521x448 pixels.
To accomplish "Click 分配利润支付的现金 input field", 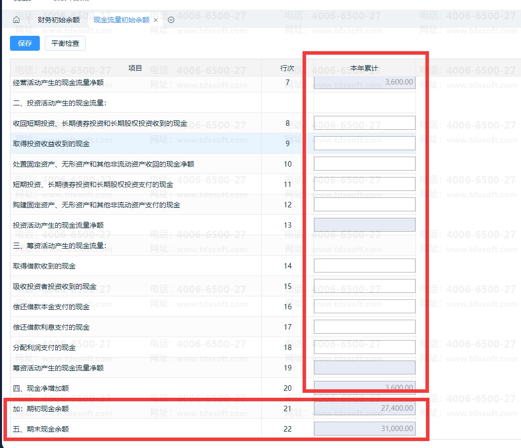I will coord(364,347).
